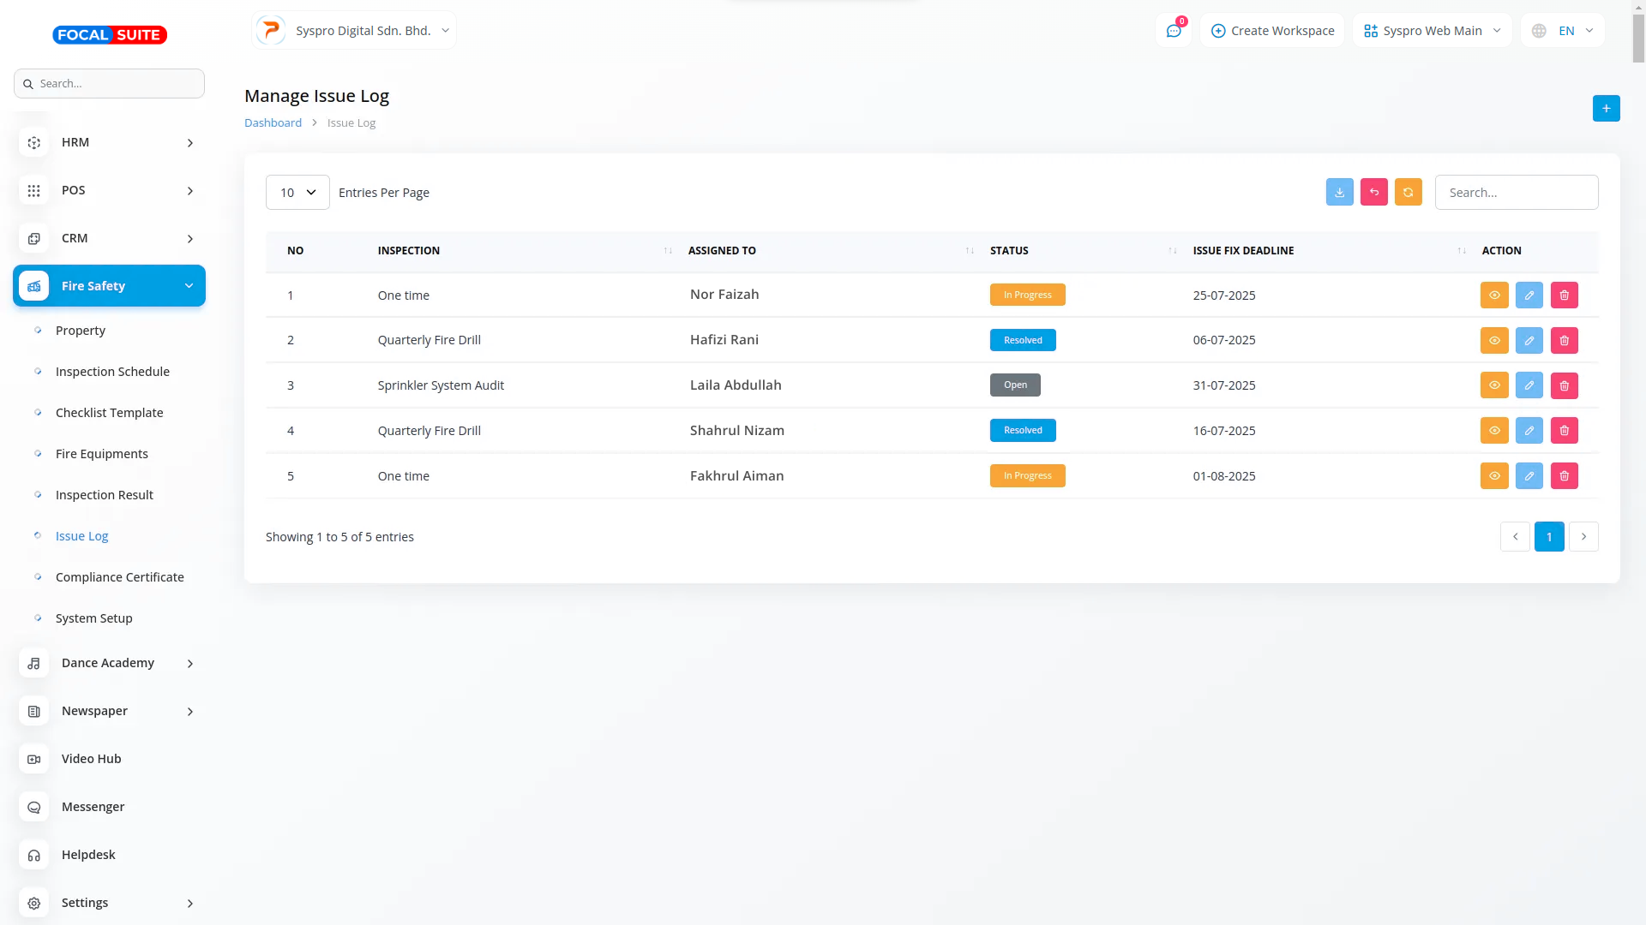Viewport: 1646px width, 925px height.
Task: Delete the Laila Abdullah issue row
Action: [1564, 386]
